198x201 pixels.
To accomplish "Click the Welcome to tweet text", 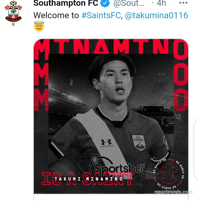I will pos(56,15).
